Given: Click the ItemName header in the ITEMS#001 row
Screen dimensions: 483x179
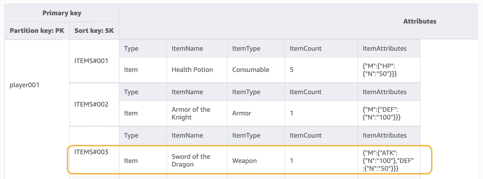Looking at the screenshot, I should tap(187, 49).
